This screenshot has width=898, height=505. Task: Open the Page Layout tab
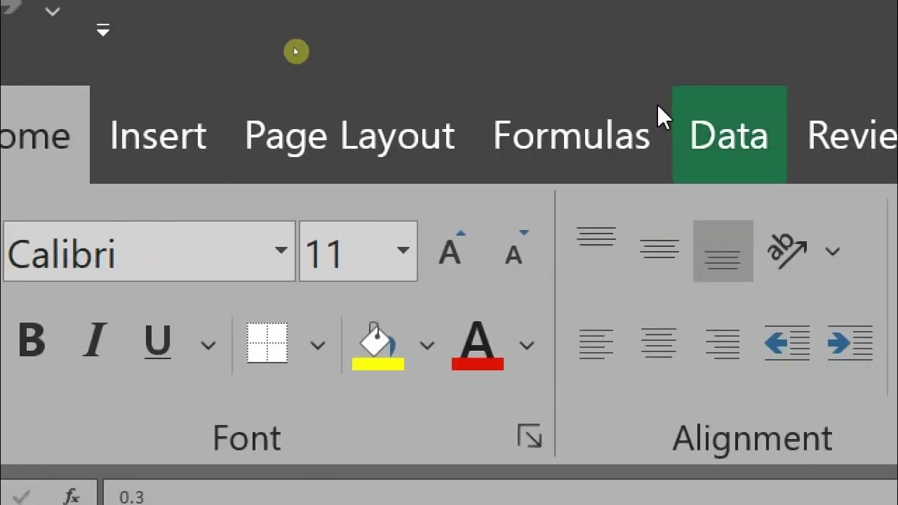click(349, 135)
